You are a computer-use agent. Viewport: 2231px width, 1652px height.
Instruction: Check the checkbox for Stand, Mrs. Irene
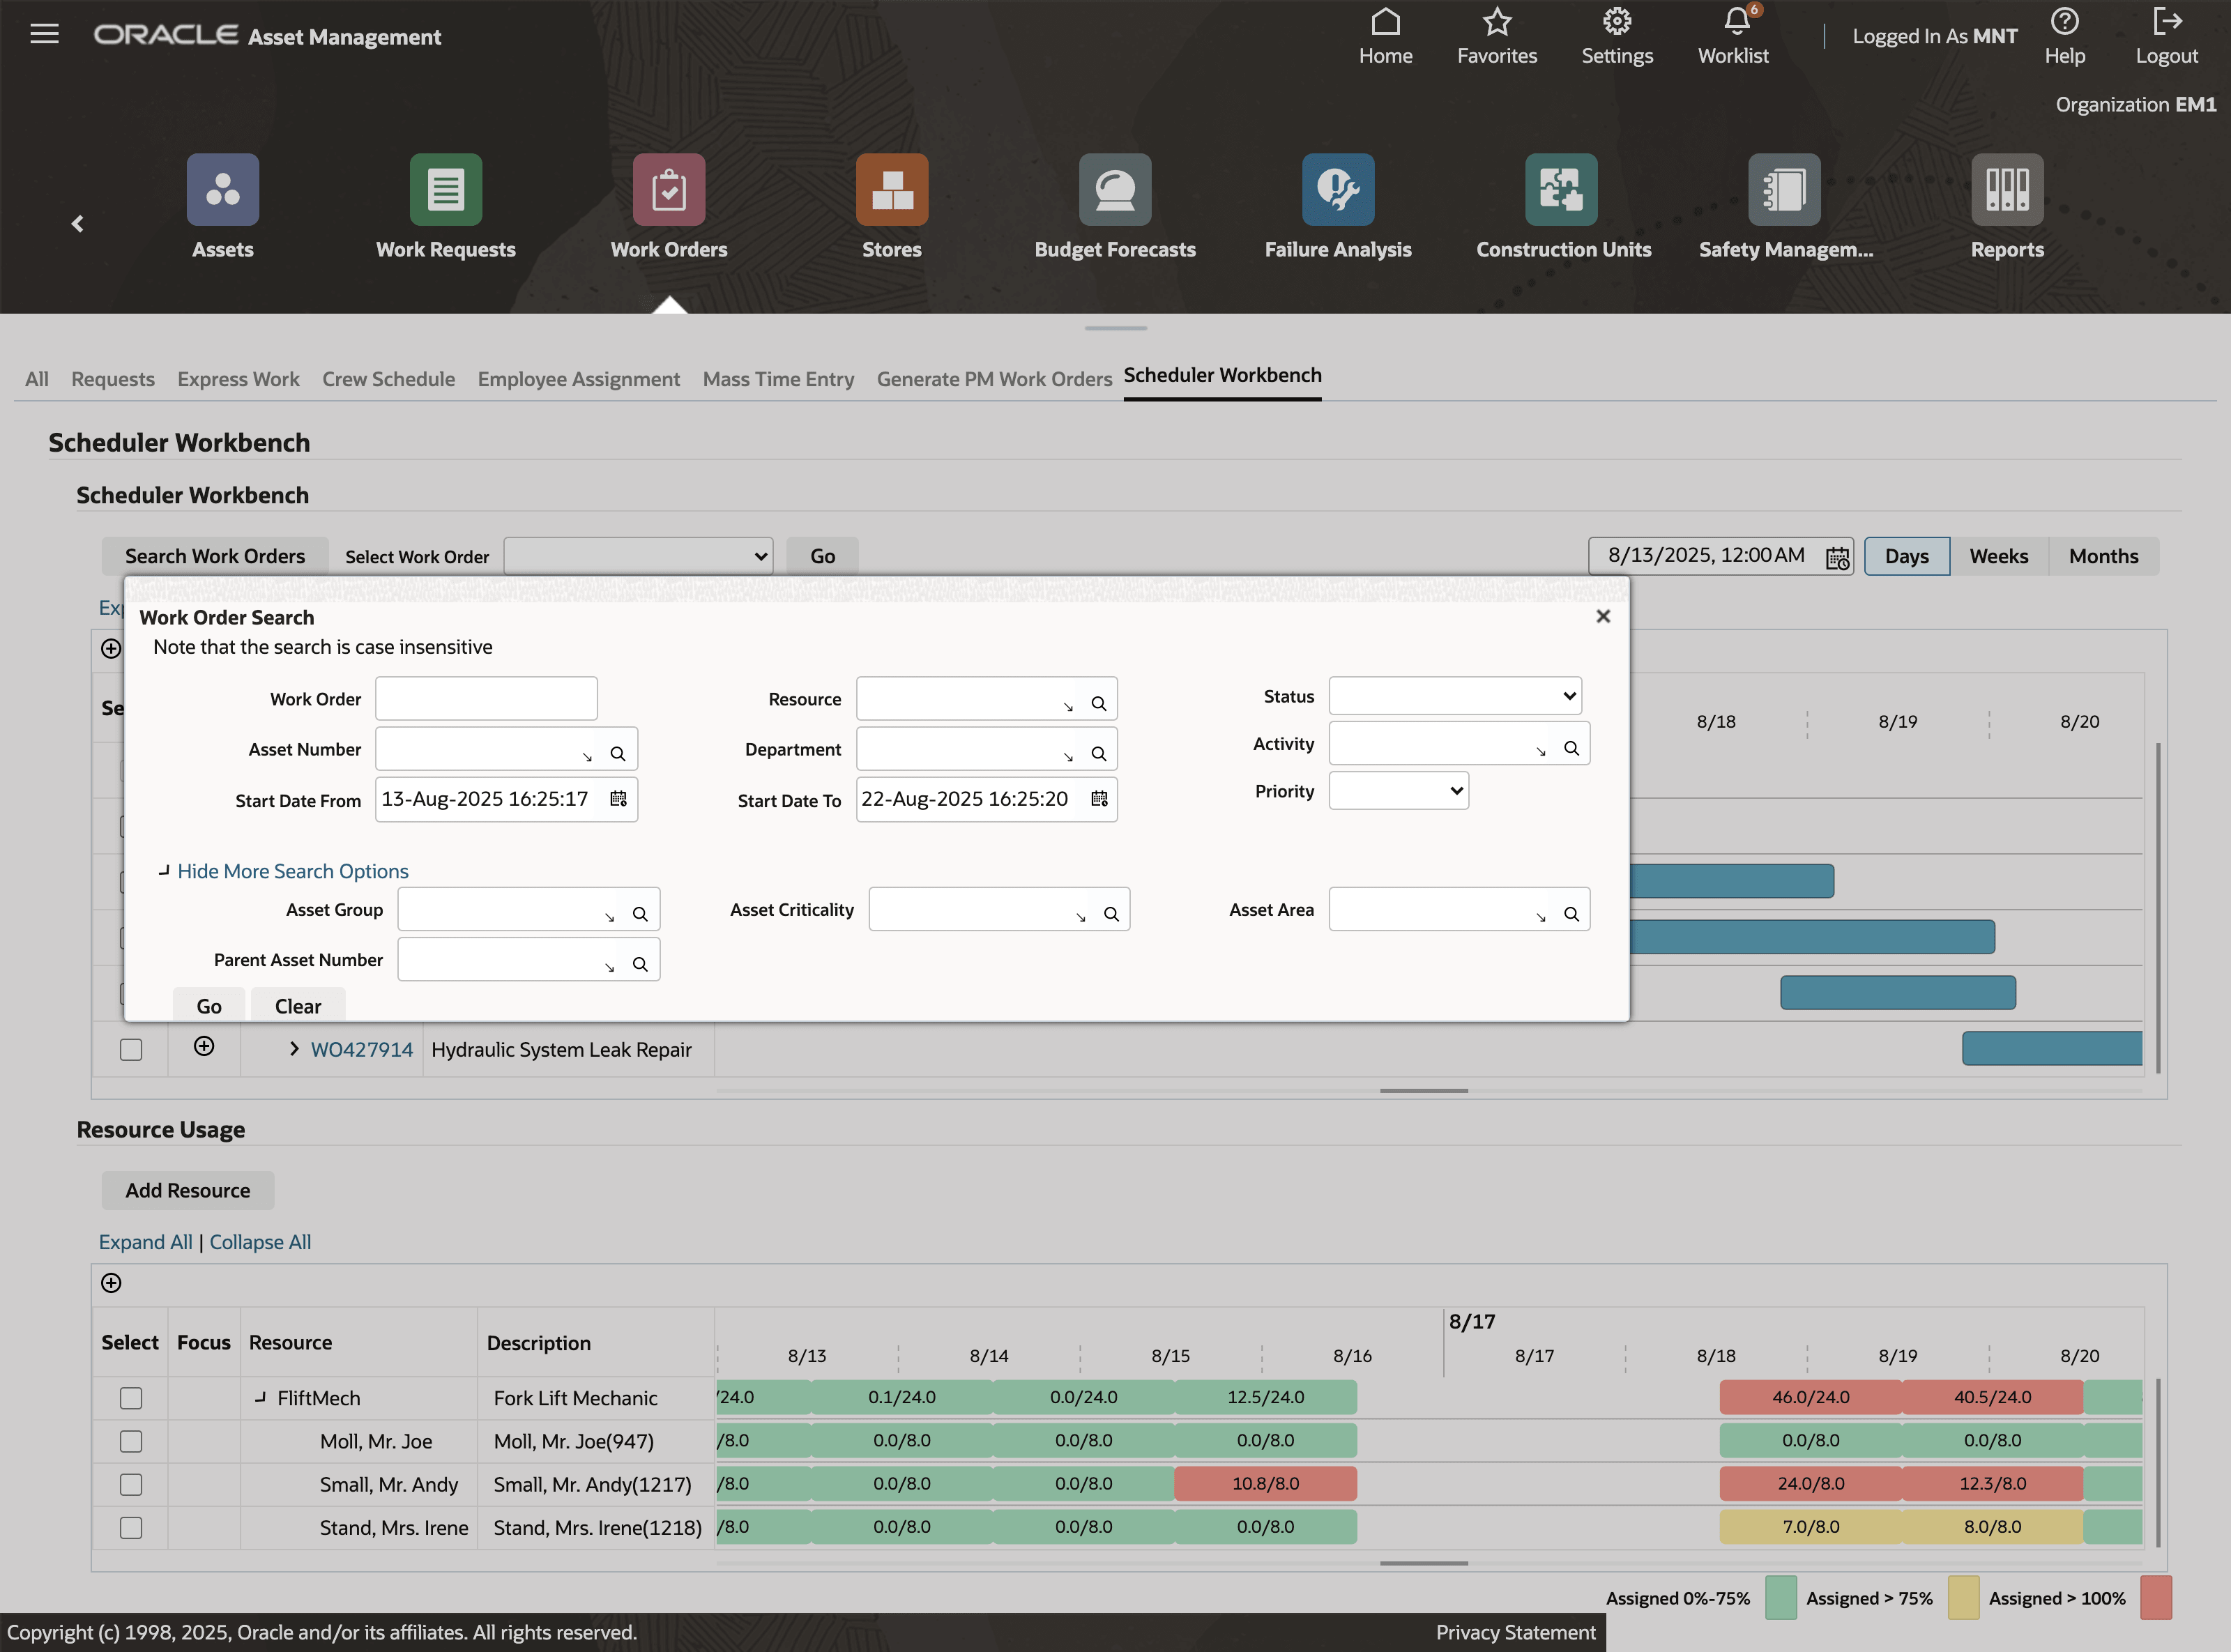(130, 1527)
